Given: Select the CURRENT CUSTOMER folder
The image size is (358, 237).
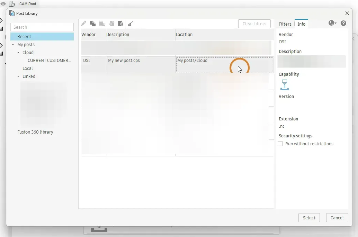Looking at the screenshot, I should point(49,61).
